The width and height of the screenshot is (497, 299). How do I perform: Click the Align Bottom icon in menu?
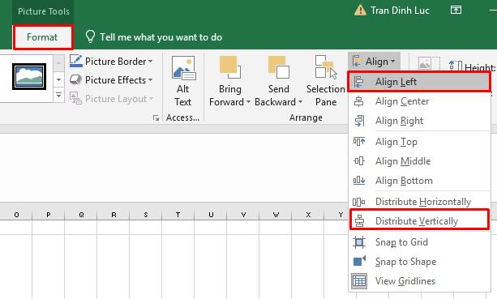(359, 181)
